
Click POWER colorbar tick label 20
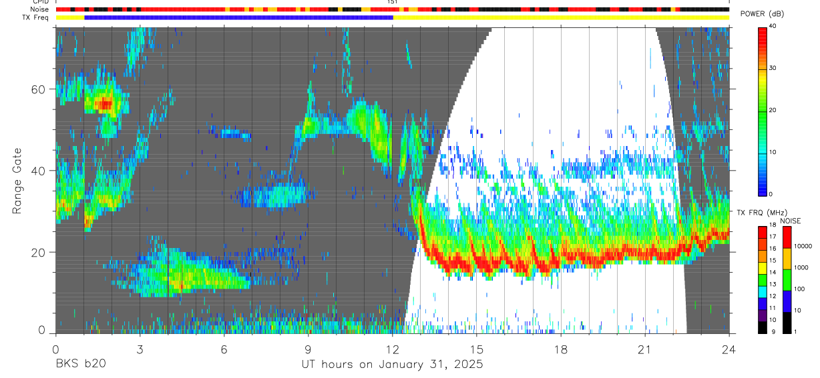pos(773,110)
